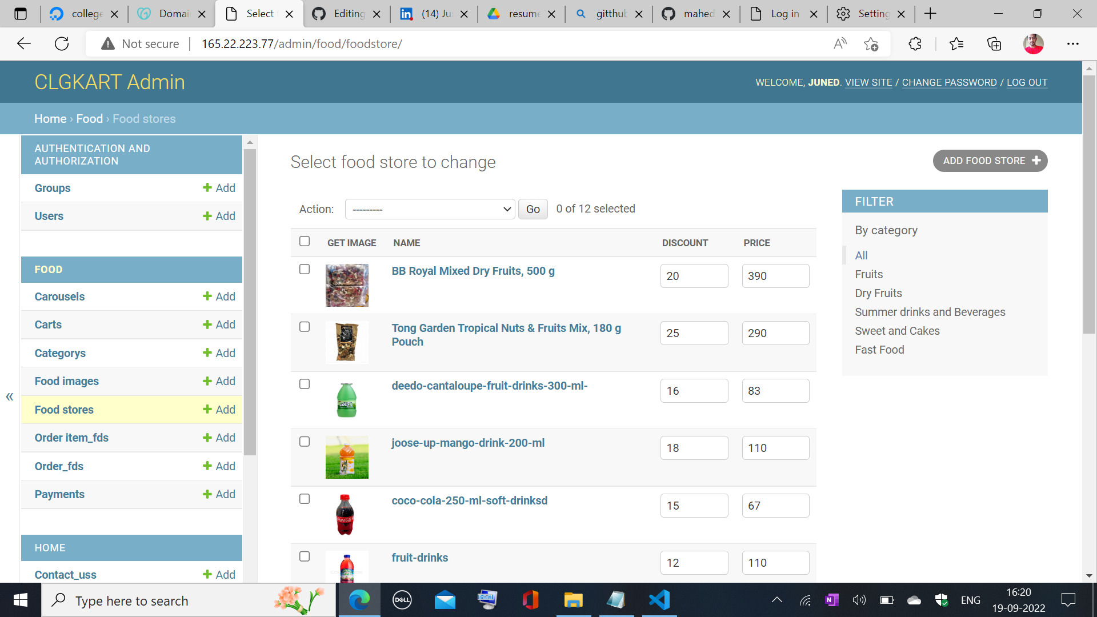Open the Action dropdown menu
1097x617 pixels.
(430, 209)
